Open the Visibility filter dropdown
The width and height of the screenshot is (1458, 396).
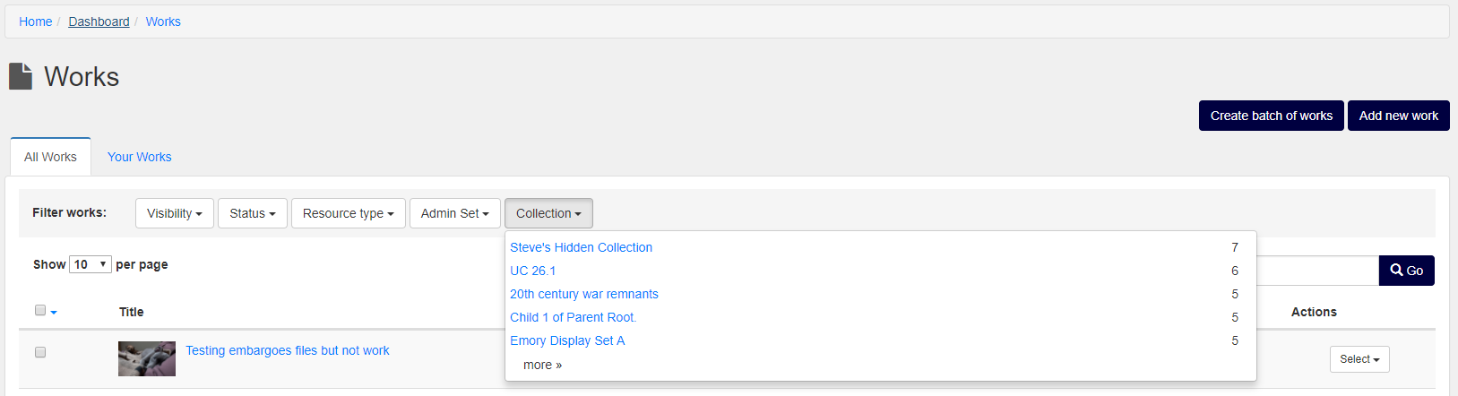[x=175, y=213]
